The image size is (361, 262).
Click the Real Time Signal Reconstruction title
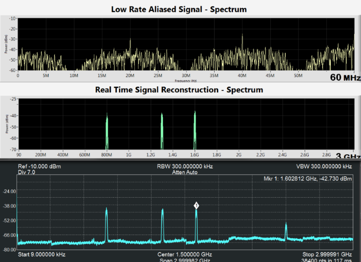(x=179, y=90)
